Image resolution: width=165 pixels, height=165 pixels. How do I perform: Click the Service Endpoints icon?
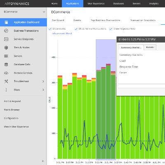pos(6,39)
